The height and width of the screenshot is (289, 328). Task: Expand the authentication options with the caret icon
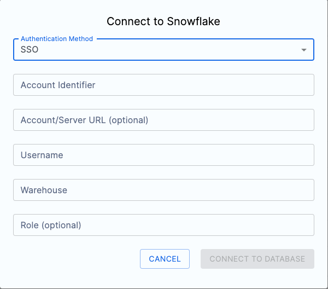303,50
